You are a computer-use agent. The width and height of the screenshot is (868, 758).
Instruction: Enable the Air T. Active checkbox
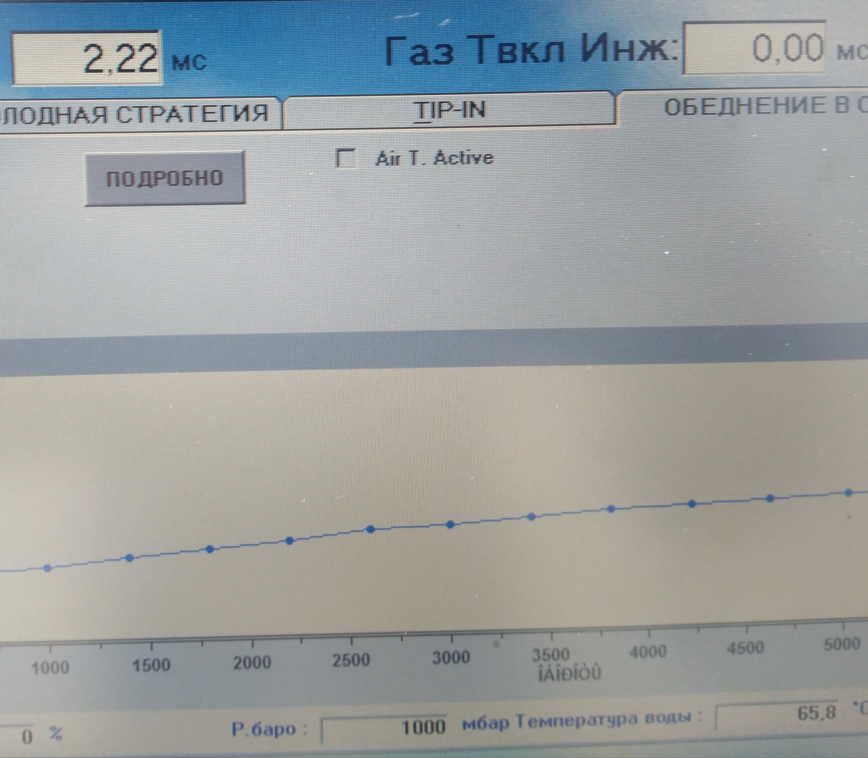[346, 159]
